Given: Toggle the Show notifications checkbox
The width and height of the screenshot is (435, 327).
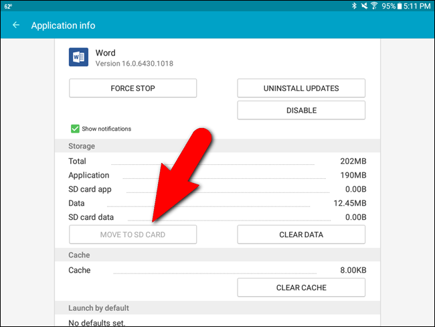Looking at the screenshot, I should pos(75,129).
